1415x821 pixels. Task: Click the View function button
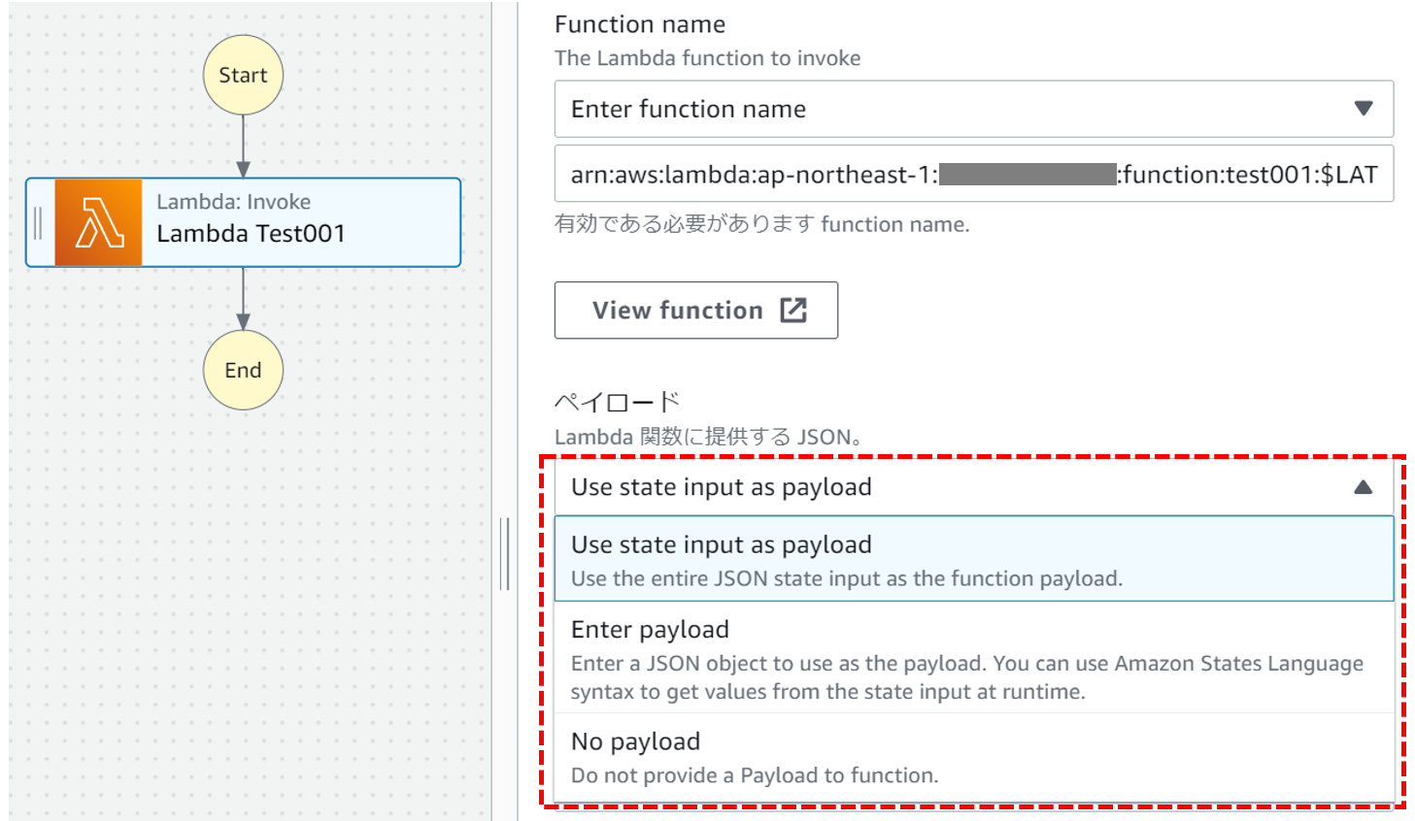tap(695, 310)
